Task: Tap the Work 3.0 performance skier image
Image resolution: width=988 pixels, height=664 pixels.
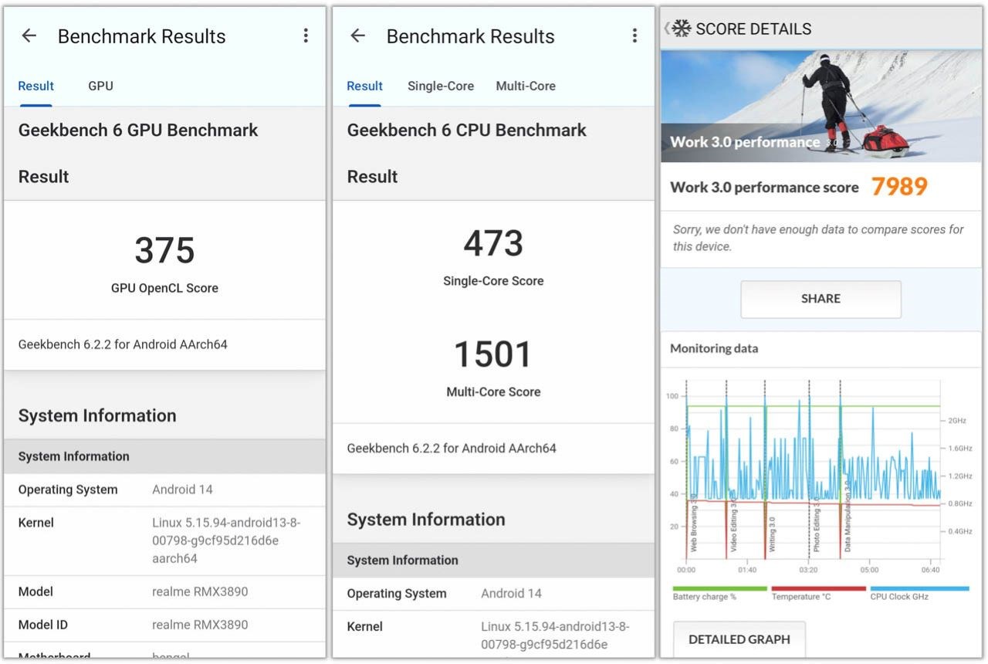Action: coord(821,106)
